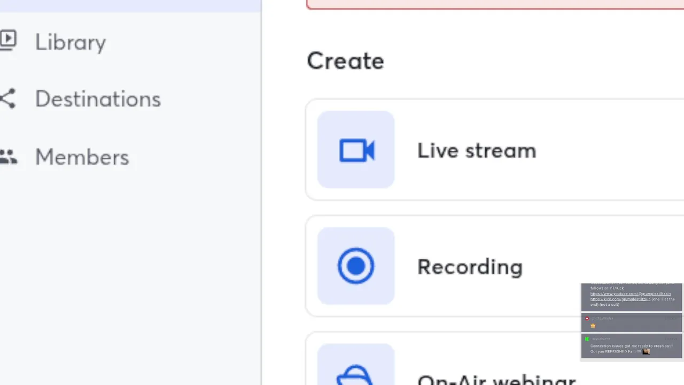
Task: Click the Members people icon in sidebar
Action: [x=8, y=157]
